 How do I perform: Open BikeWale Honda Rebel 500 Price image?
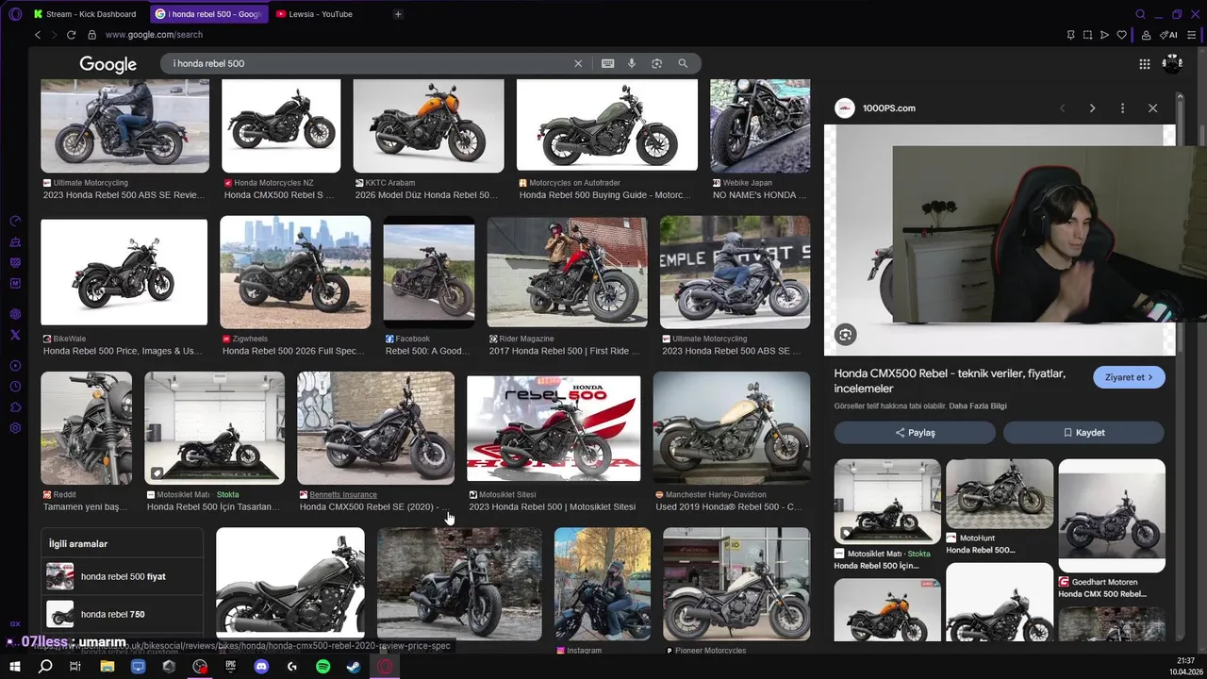pos(124,273)
